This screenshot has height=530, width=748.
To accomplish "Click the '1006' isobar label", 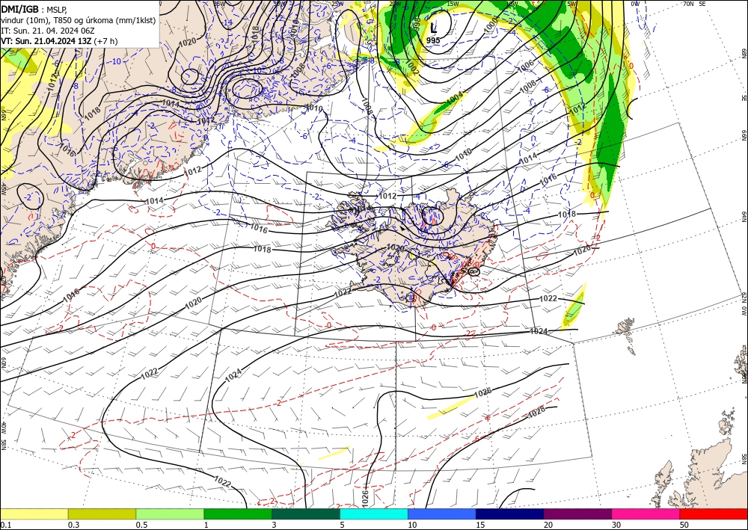I will pyautogui.click(x=526, y=67).
